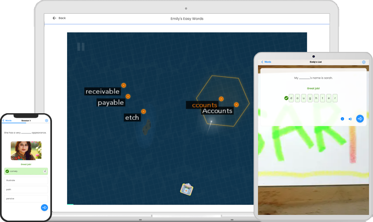Click the orange dot above 'ccounts'

221,99
